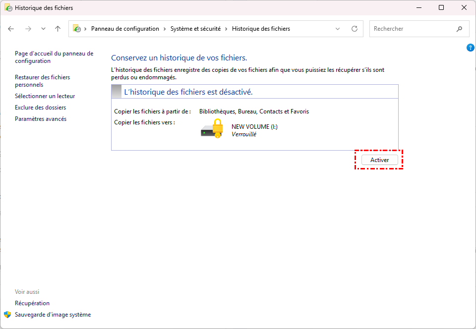Click the File History address bar icon
The image size is (476, 329).
click(77, 29)
